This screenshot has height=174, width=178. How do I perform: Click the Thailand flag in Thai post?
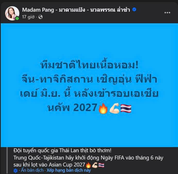[x=126, y=108]
